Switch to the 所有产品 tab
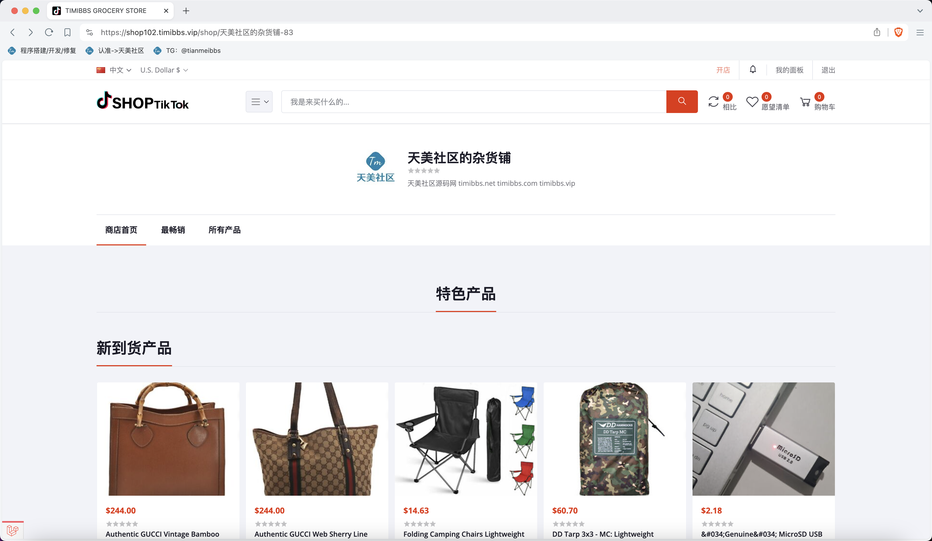 click(x=224, y=230)
